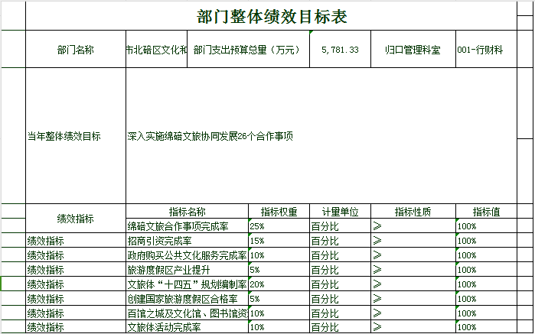535x334 pixels.
Task: Click the 归口管理科室 label cell
Action: [413, 49]
